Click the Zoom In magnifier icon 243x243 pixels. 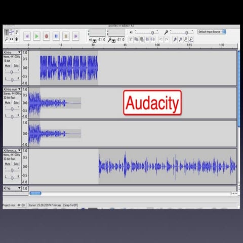coord(175,39)
